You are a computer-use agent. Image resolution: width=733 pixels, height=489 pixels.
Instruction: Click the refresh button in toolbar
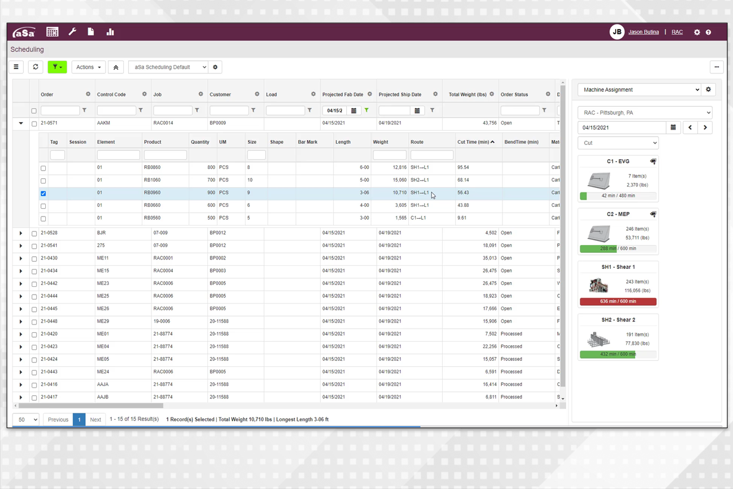click(x=36, y=67)
